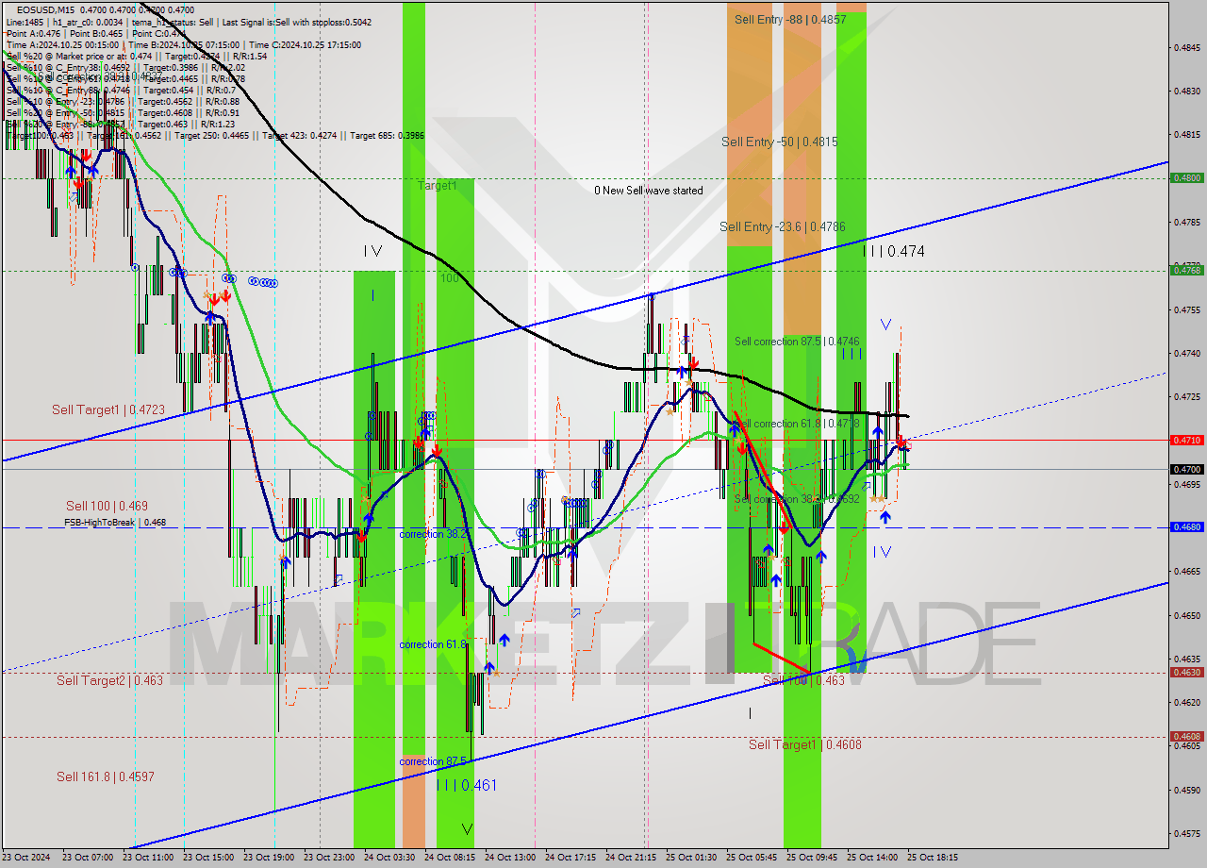Click the 'correction 61.8' blue label

coord(433,644)
